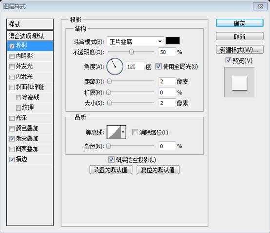The width and height of the screenshot is (270, 233).
Task: Uncheck the 预览 preview checkbox
Action: point(228,60)
